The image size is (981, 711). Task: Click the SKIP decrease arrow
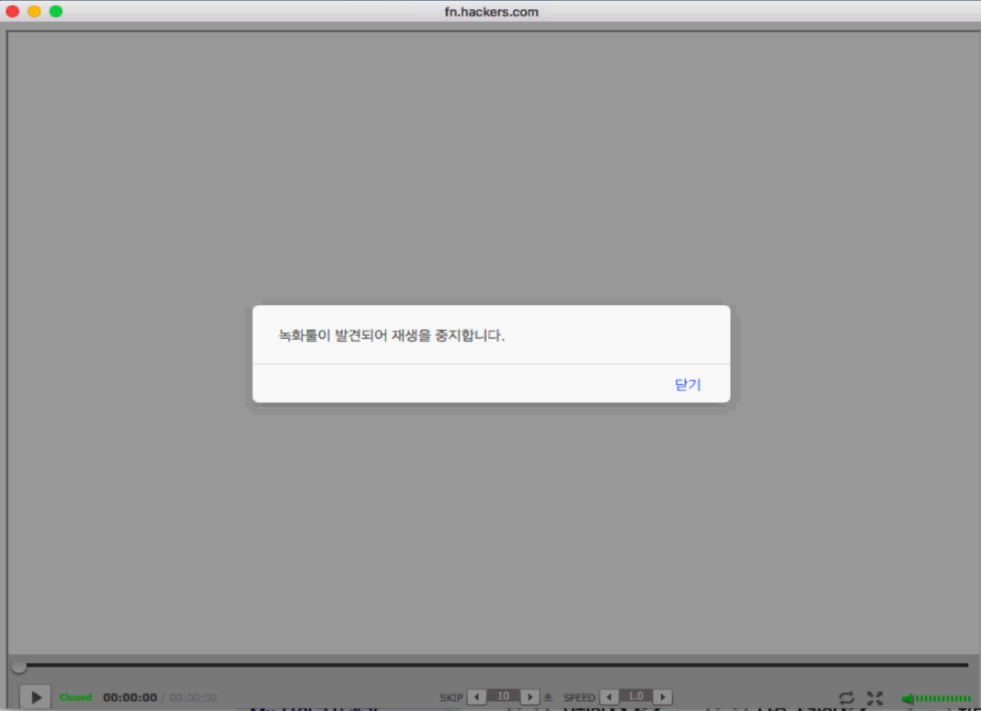click(475, 696)
